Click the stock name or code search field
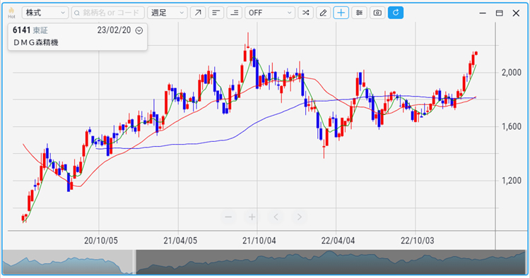This screenshot has width=530, height=278. pyautogui.click(x=108, y=13)
